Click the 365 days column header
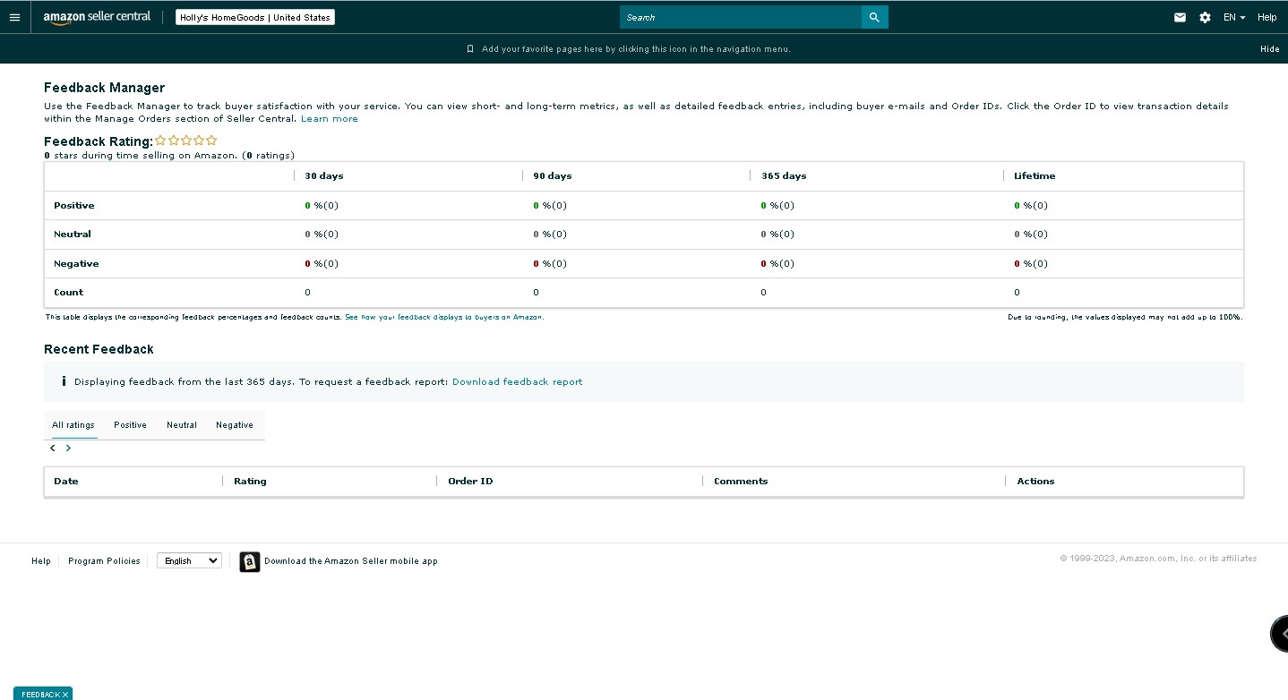 (x=784, y=175)
